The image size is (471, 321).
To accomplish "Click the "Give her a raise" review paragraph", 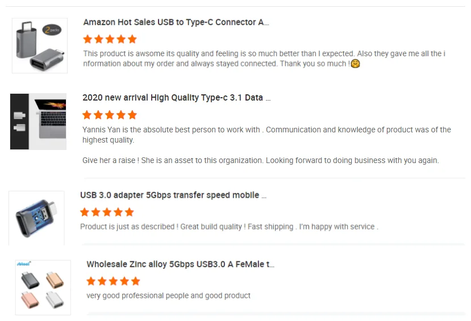I will click(260, 160).
